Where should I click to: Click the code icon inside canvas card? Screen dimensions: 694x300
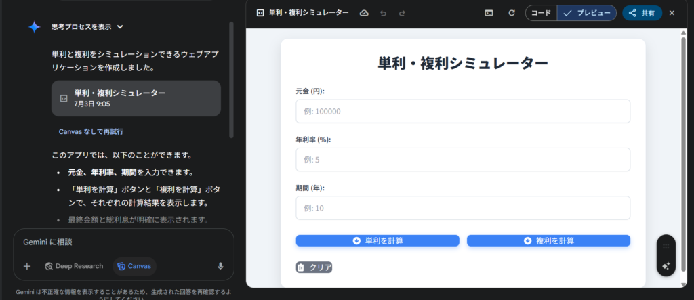(63, 98)
